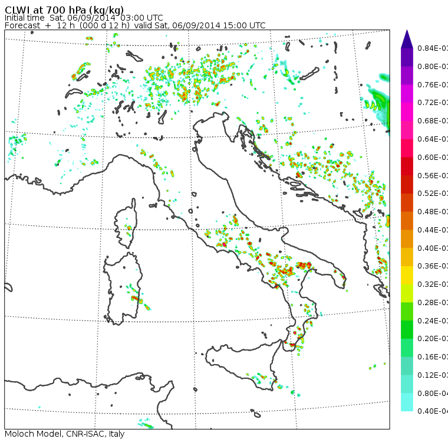448x442 pixels.
Task: Pick the yellow band between 0.32E-03 and 0.36E-03
Action: [407, 275]
